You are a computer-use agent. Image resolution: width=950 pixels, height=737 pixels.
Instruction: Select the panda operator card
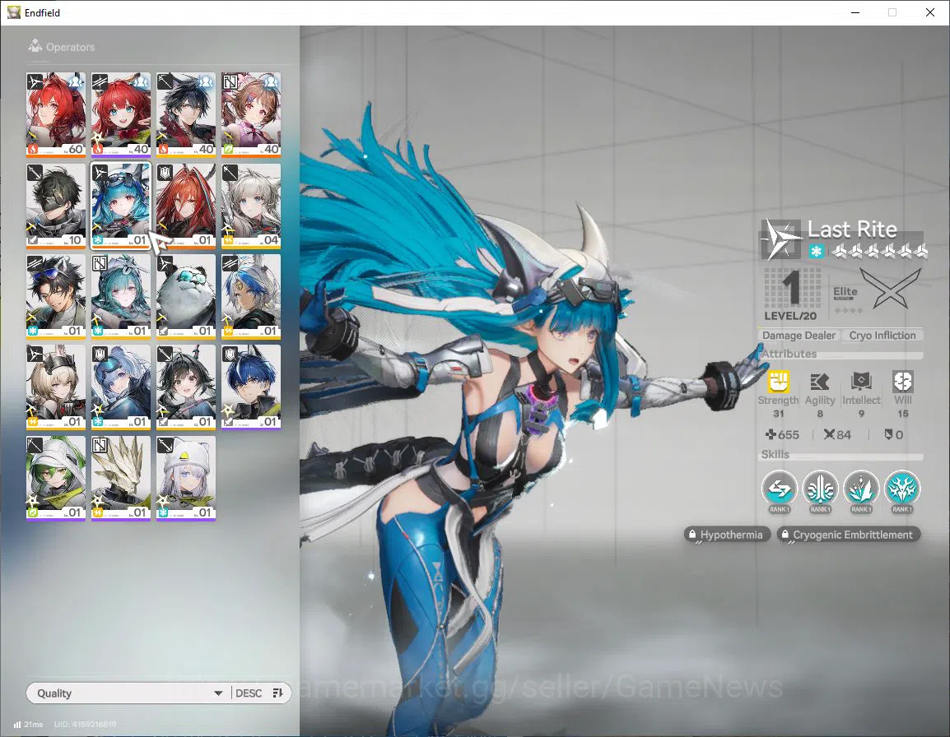186,296
